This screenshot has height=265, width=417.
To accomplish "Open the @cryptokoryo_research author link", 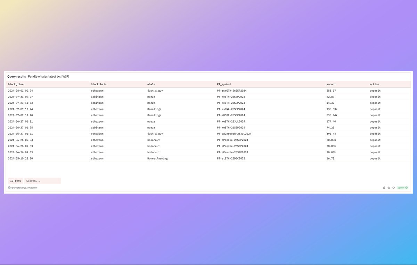I will click(24, 188).
